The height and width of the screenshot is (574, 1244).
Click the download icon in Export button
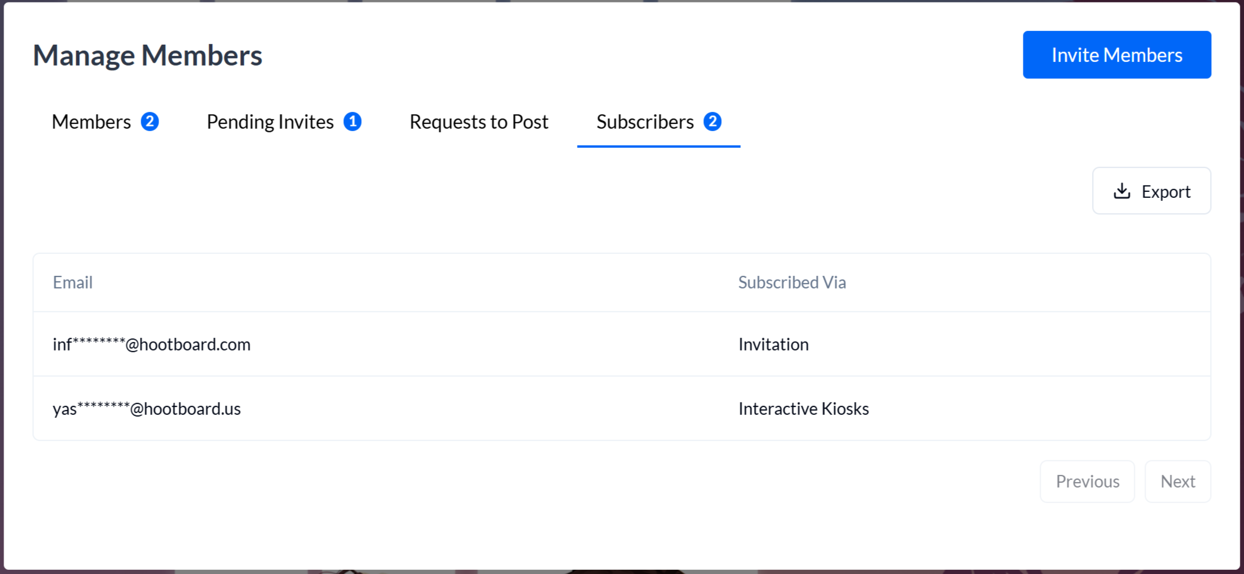1122,191
